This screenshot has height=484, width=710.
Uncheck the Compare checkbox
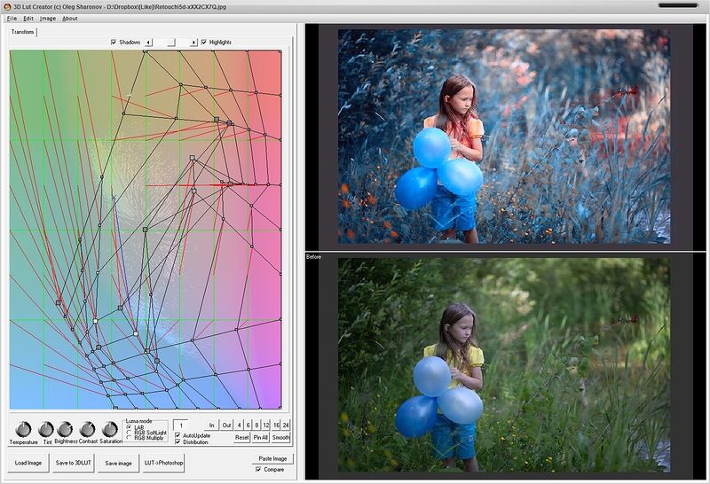click(258, 470)
